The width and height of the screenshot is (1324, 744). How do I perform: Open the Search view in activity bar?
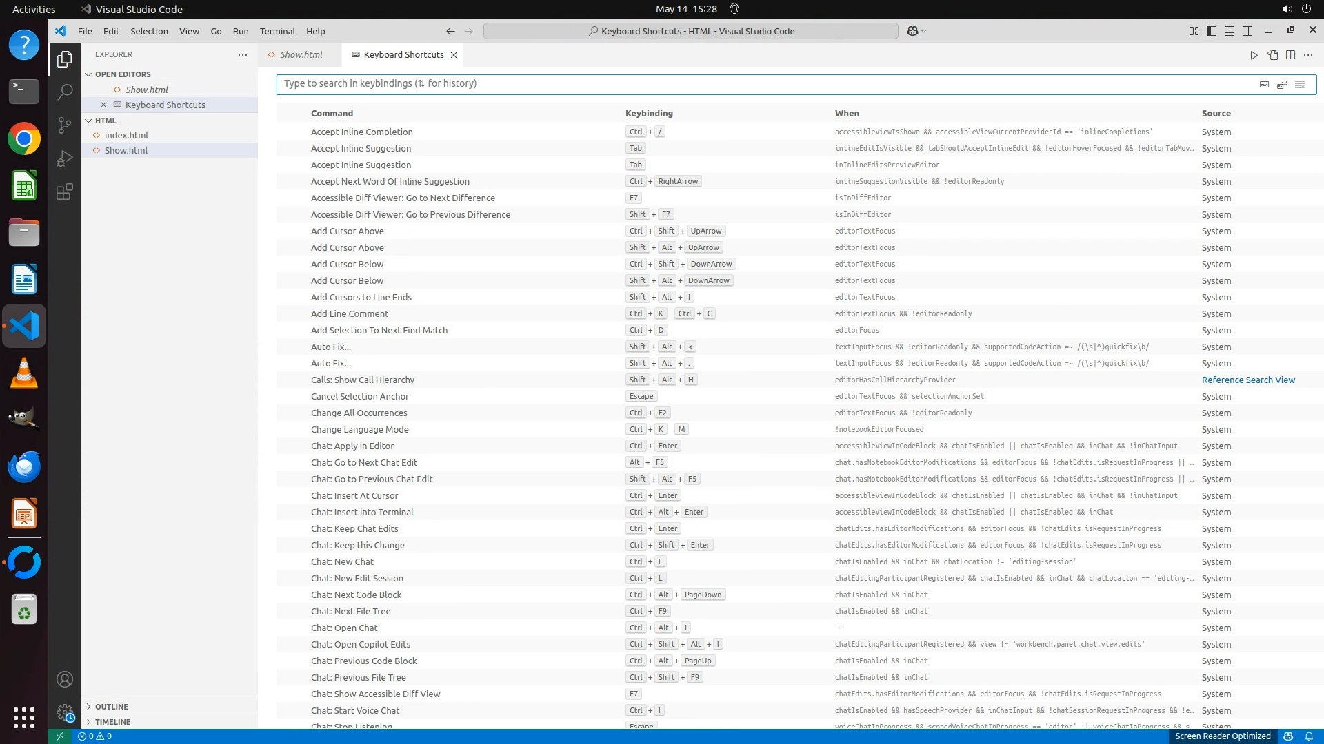coord(64,92)
